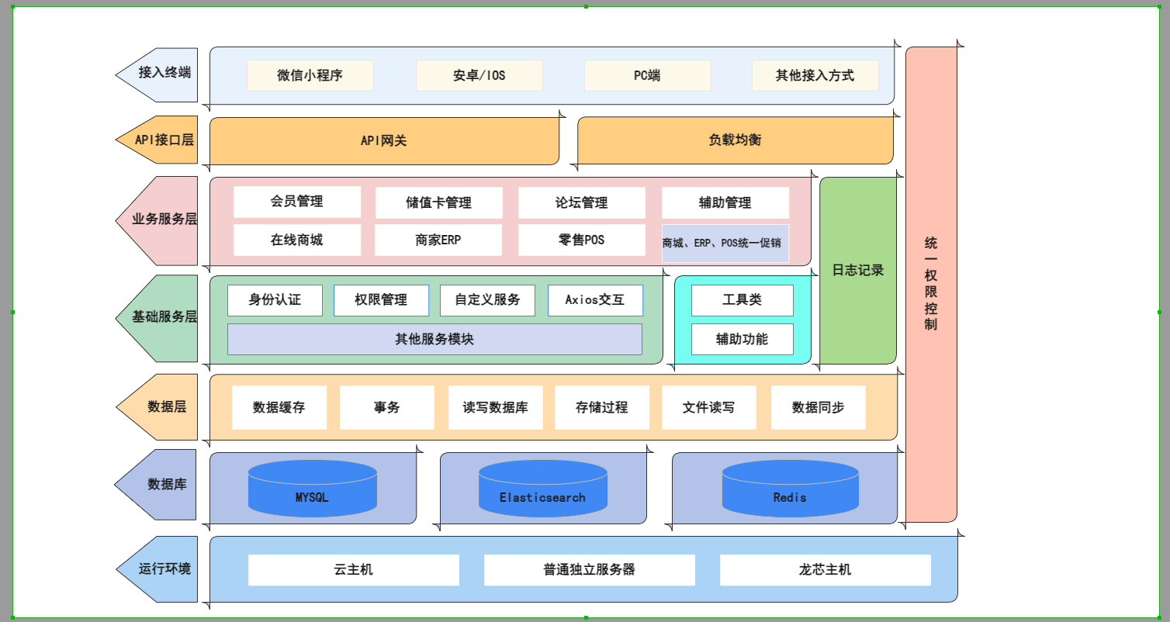Click the 辅助功能 box

click(742, 340)
